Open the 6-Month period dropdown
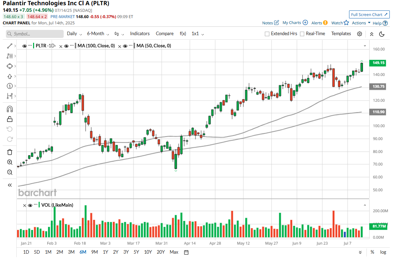The height and width of the screenshot is (262, 403). coord(98,34)
